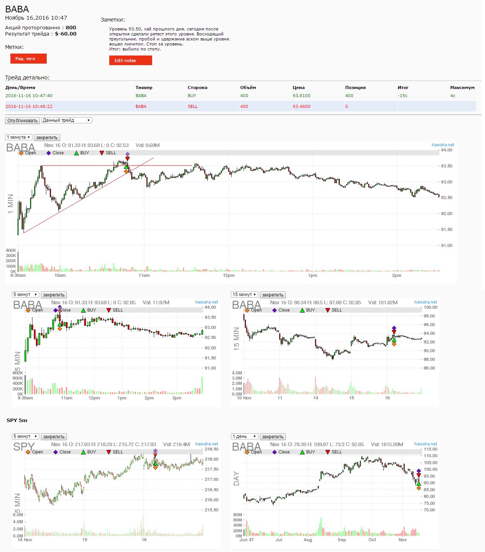This screenshot has height=552, width=485.
Task: Select the red SELL legend triangle on 1 MIN chart
Action: pyautogui.click(x=102, y=153)
